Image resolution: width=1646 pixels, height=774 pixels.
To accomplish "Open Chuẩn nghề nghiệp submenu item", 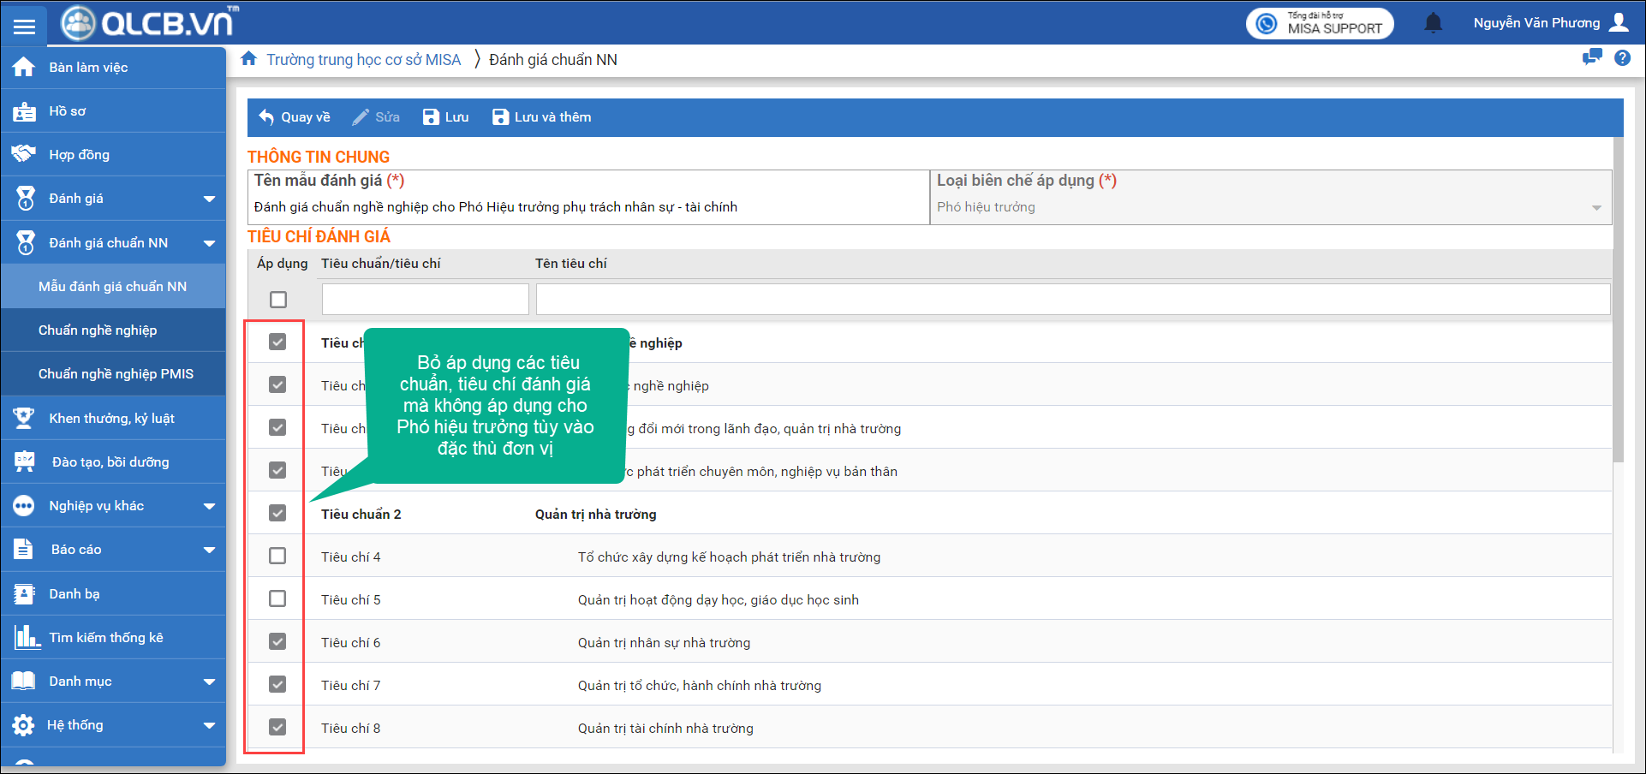I will pyautogui.click(x=98, y=330).
